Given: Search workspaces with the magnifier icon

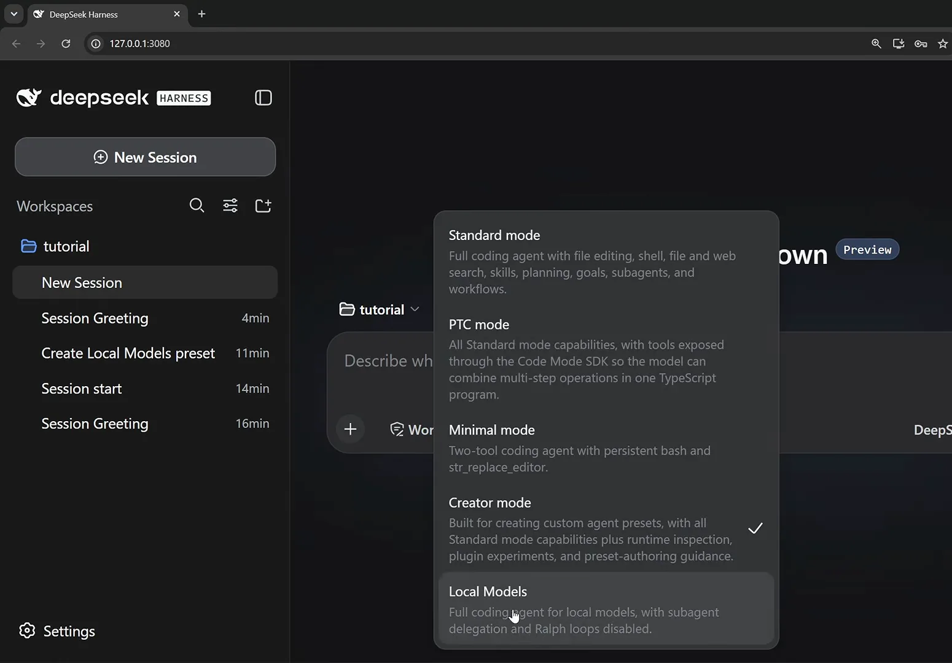Looking at the screenshot, I should [197, 205].
